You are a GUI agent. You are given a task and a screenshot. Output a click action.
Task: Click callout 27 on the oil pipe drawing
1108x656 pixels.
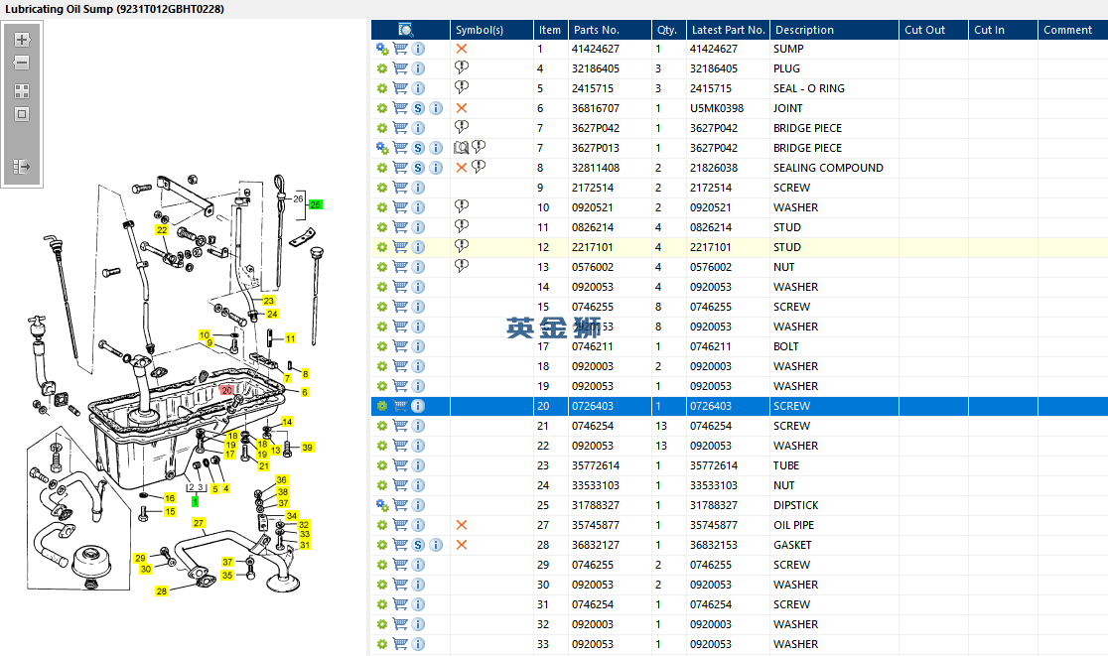click(x=199, y=523)
